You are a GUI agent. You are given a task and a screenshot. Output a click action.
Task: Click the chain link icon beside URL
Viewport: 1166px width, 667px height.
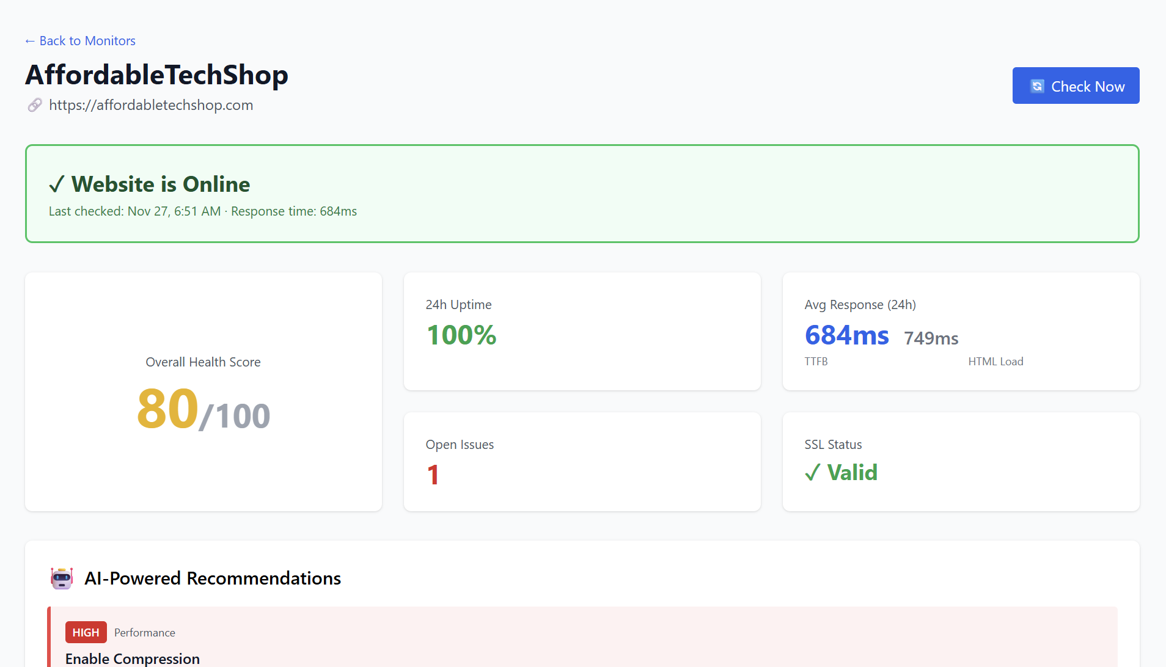click(x=35, y=105)
